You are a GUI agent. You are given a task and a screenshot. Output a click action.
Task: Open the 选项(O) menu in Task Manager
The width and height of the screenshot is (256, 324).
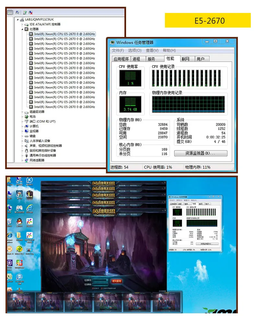pyautogui.click(x=135, y=51)
